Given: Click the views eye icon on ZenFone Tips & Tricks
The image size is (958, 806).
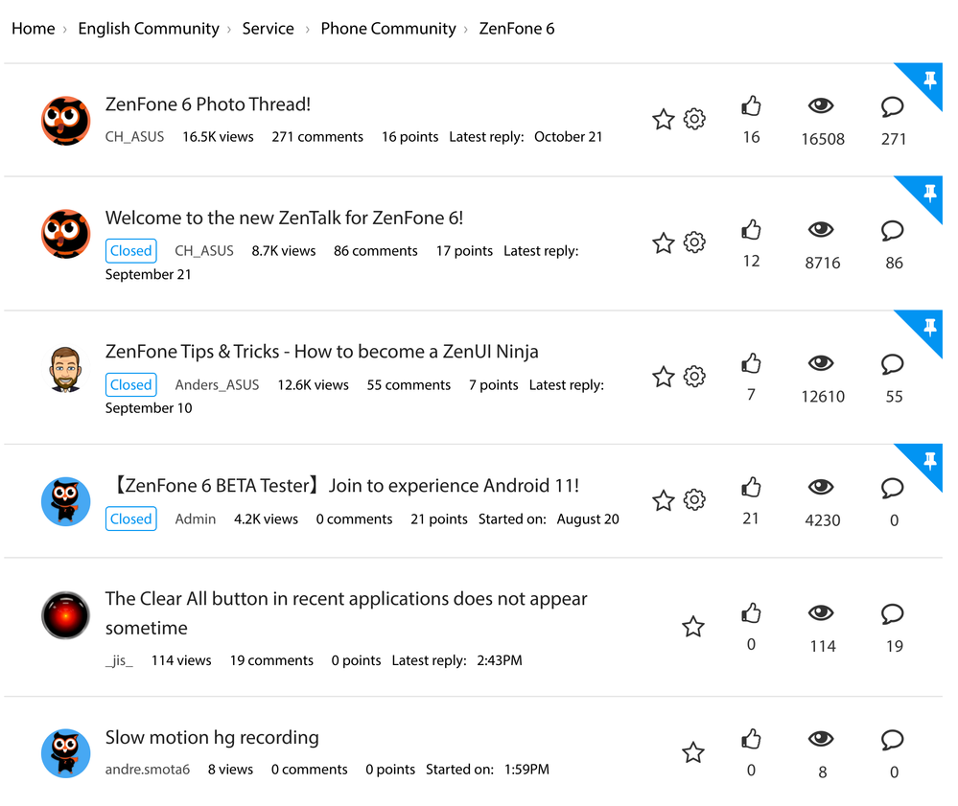Looking at the screenshot, I should pos(821,362).
